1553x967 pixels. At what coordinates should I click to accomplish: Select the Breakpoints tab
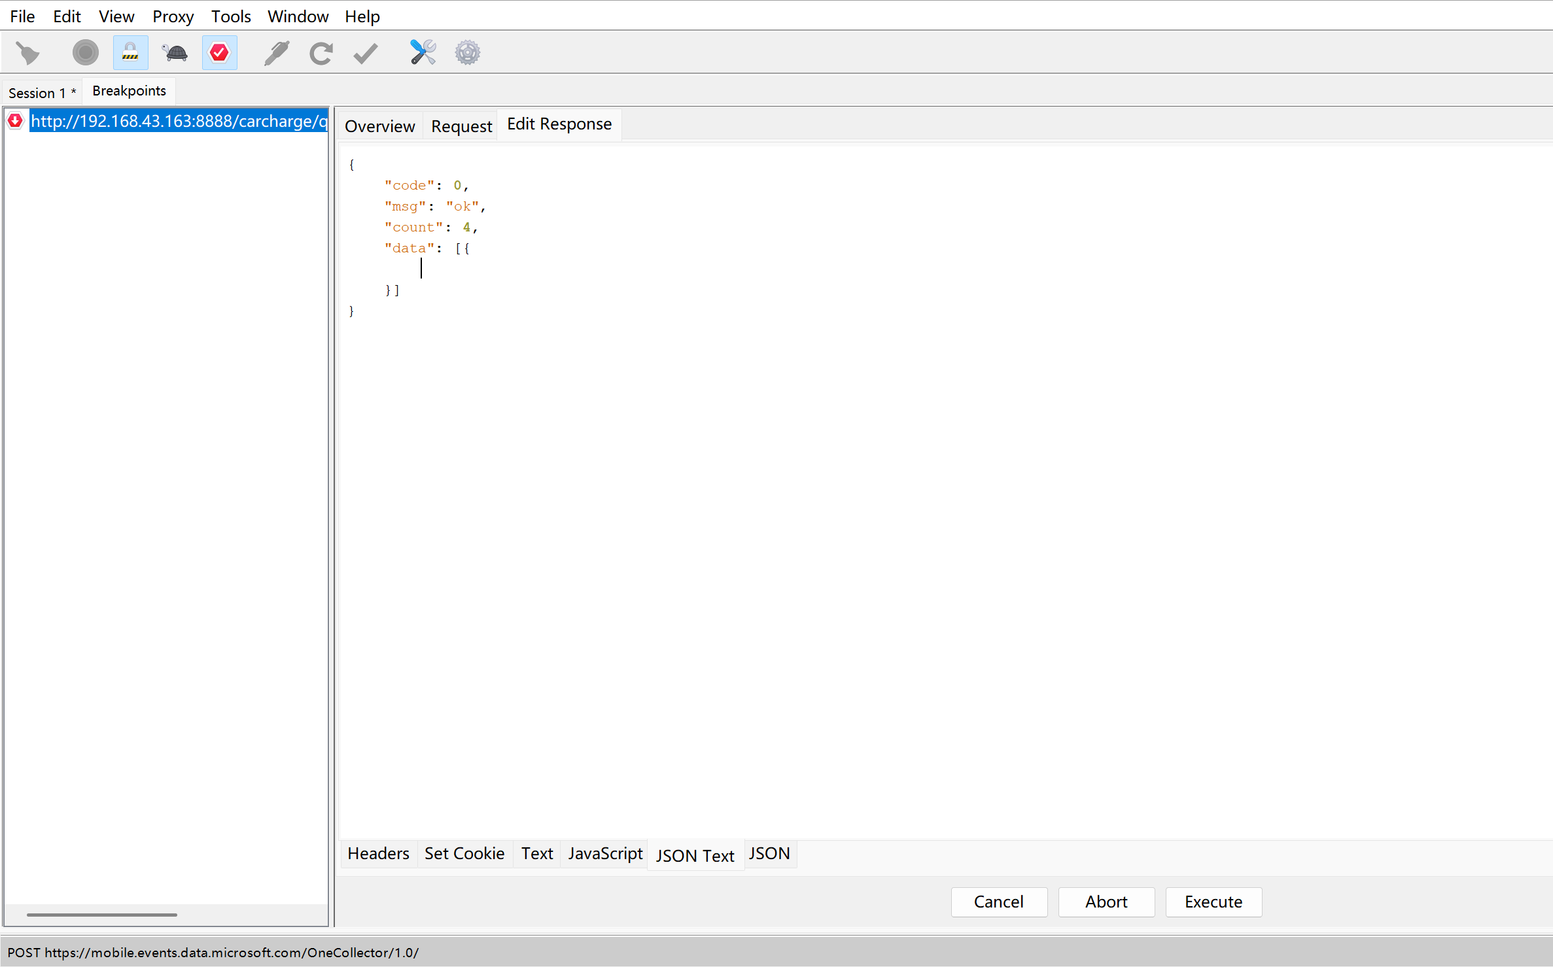[129, 91]
